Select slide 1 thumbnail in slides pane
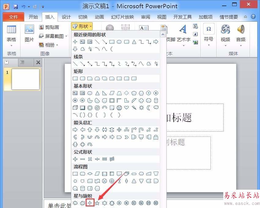The image size is (260, 208). pos(25,79)
